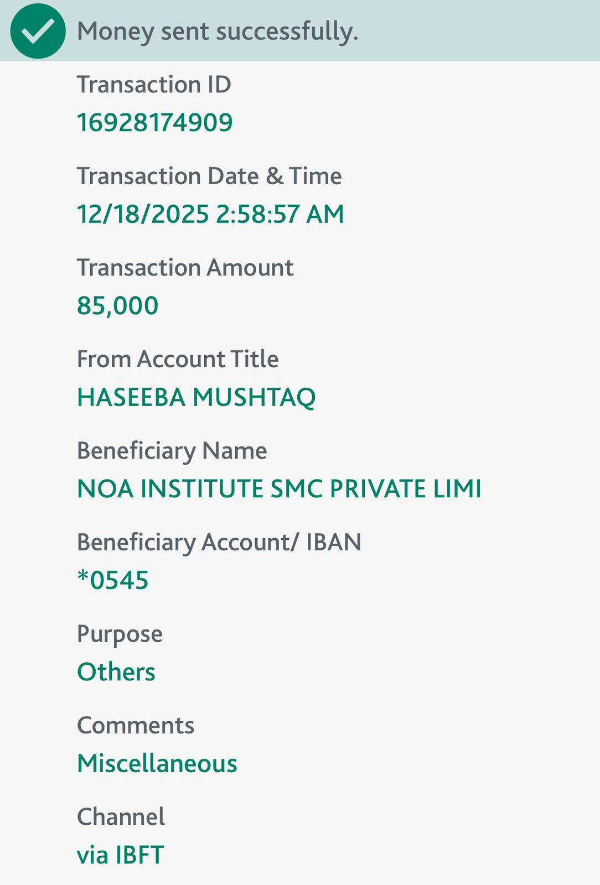Tap the transaction date and time value
The width and height of the screenshot is (600, 885).
pos(210,214)
